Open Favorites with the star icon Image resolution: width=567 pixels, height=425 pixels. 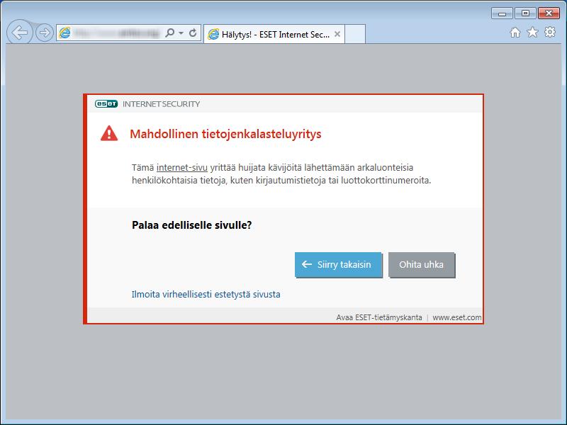click(x=532, y=33)
